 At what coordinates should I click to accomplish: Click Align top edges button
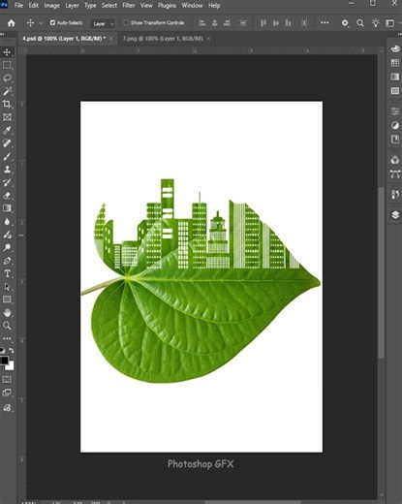[263, 23]
